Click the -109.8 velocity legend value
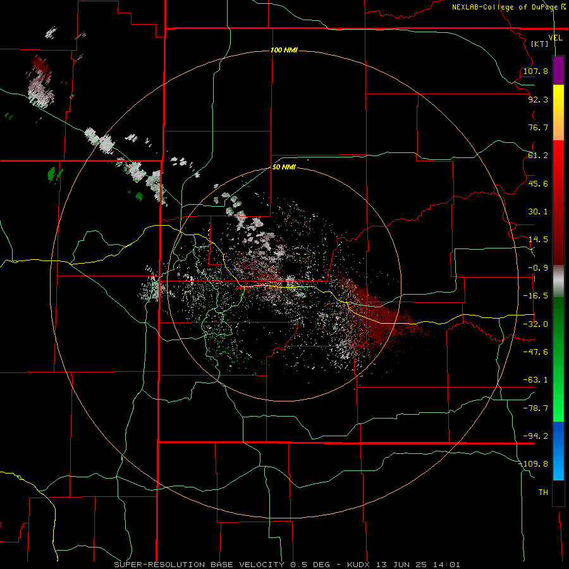569x569 pixels. (534, 464)
